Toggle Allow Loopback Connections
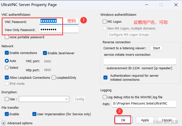Image resolution: width=182 pixels, height=126 pixels. coord(7,77)
